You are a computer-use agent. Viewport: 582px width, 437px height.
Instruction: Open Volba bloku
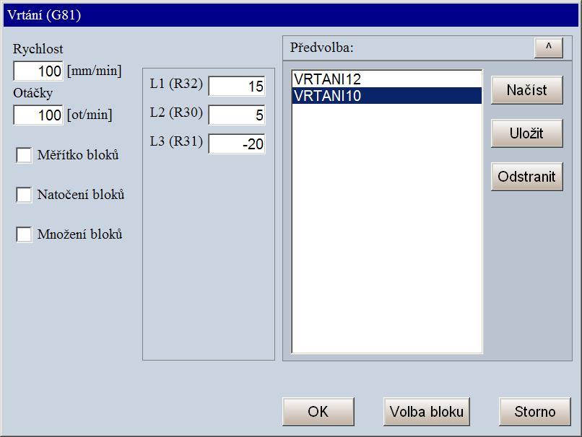427,412
